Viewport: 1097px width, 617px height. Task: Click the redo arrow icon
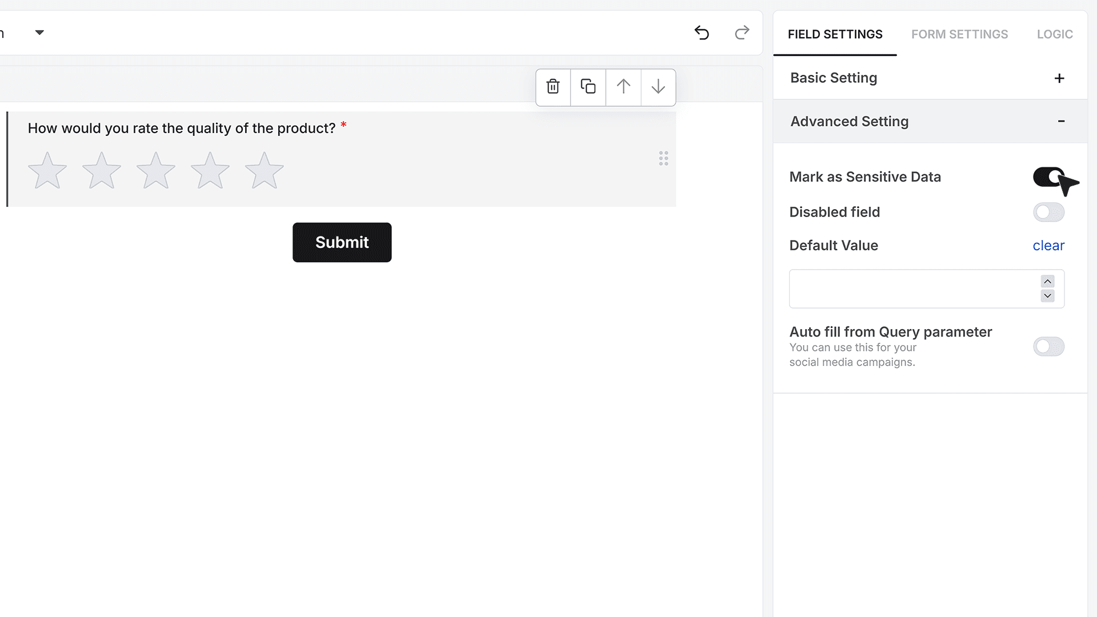[x=742, y=33]
